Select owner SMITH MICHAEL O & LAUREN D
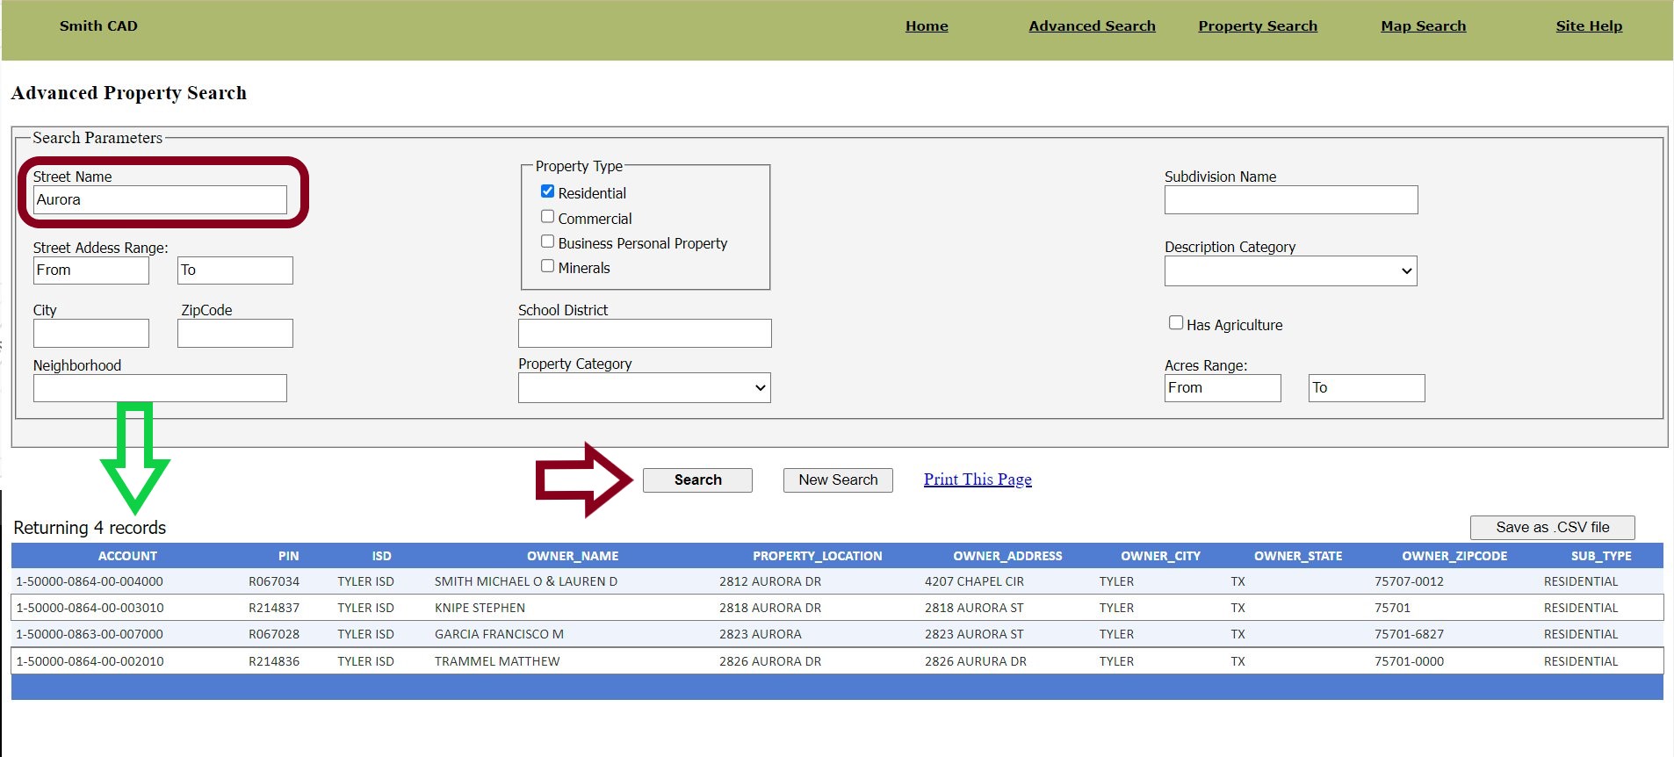This screenshot has height=757, width=1674. (x=526, y=581)
